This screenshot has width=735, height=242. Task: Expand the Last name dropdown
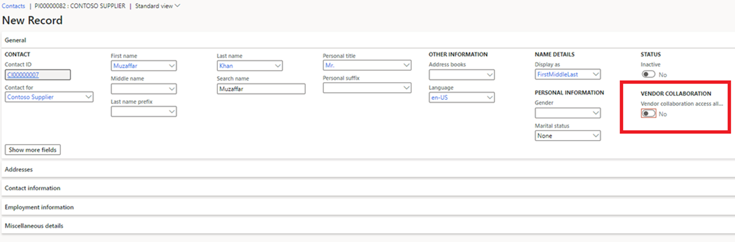click(277, 66)
